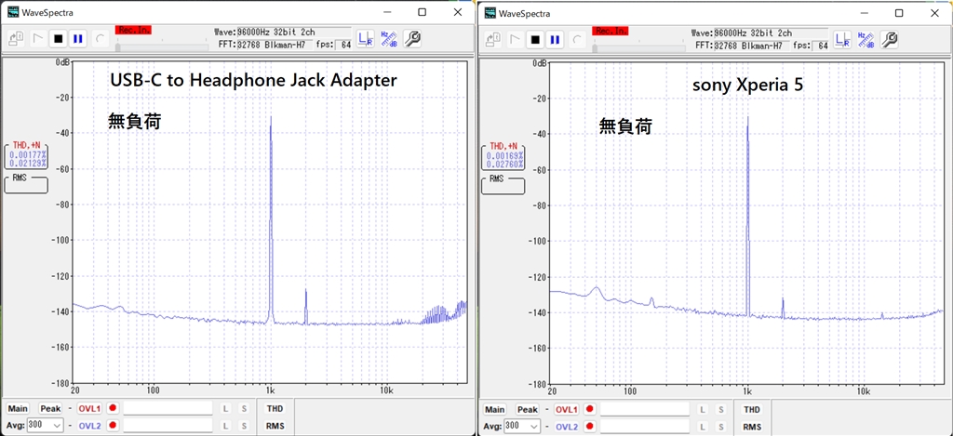Click position slider in left window toolbar
Screen dimensions: 953x436
click(162, 46)
